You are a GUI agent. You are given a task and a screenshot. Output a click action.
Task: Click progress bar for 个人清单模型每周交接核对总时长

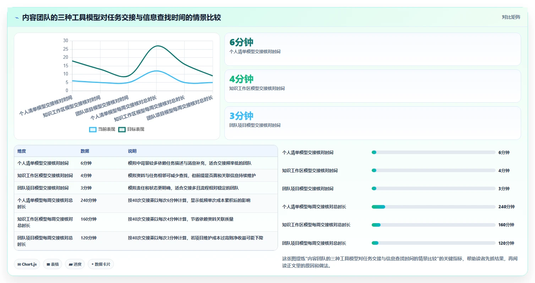click(433, 207)
